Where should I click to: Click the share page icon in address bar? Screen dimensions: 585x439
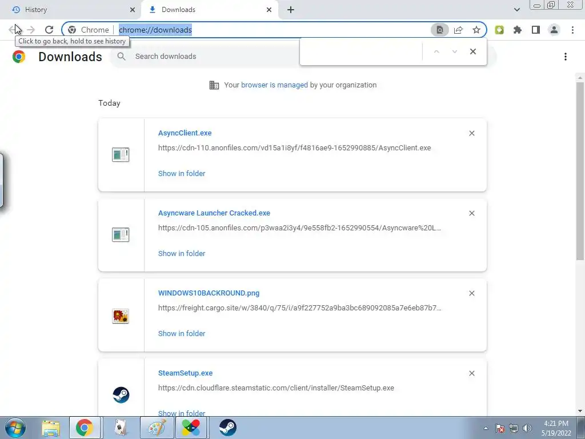(x=458, y=30)
